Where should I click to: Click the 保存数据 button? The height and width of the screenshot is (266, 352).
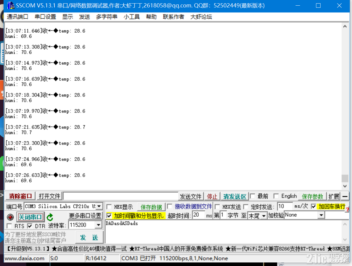151,207
